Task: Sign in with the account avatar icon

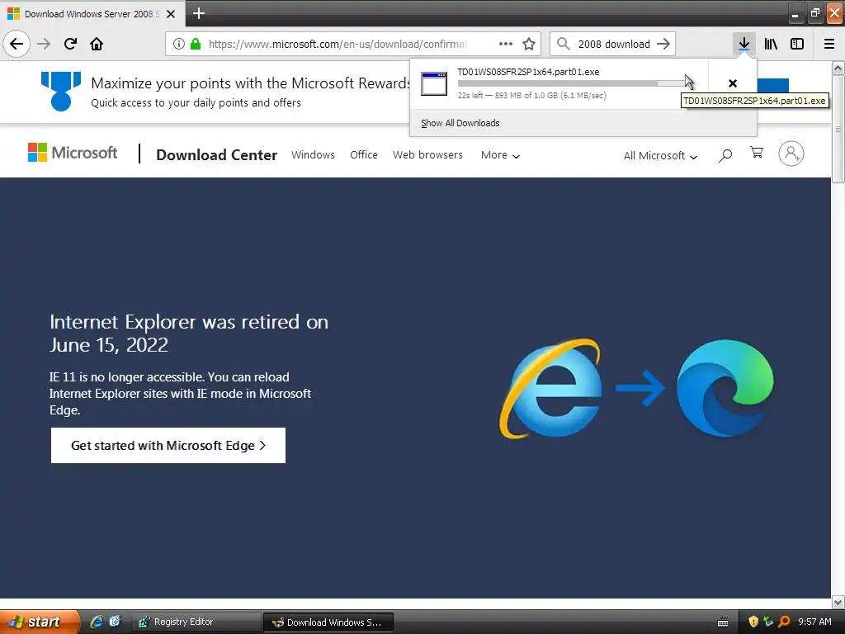Action: click(791, 154)
